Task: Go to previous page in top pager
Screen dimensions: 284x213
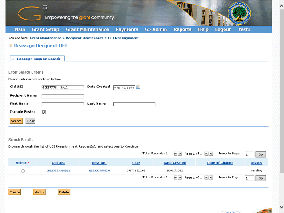Action: 180,154
